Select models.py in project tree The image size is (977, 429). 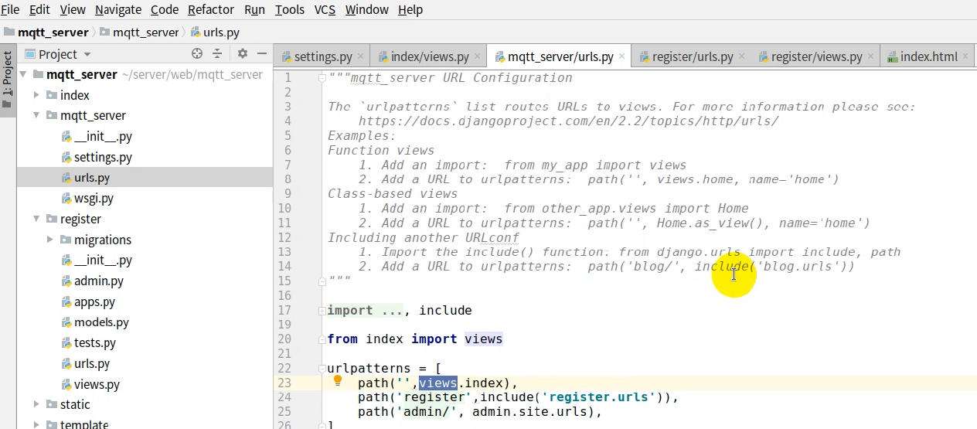pyautogui.click(x=95, y=322)
